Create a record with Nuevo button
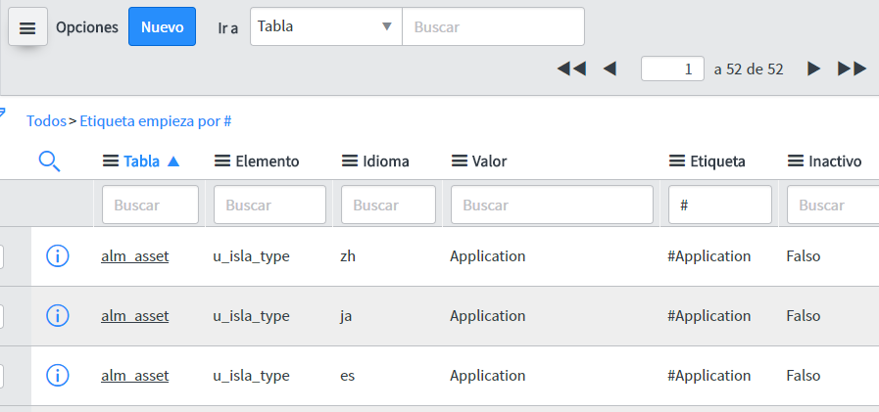This screenshot has width=879, height=412. tap(162, 26)
